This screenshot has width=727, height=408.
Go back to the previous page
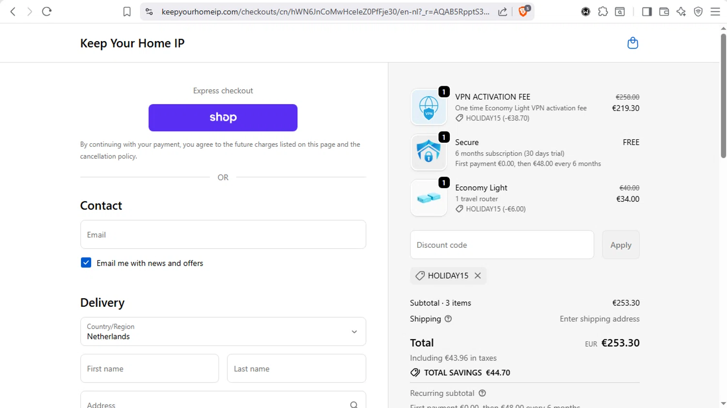(x=13, y=12)
